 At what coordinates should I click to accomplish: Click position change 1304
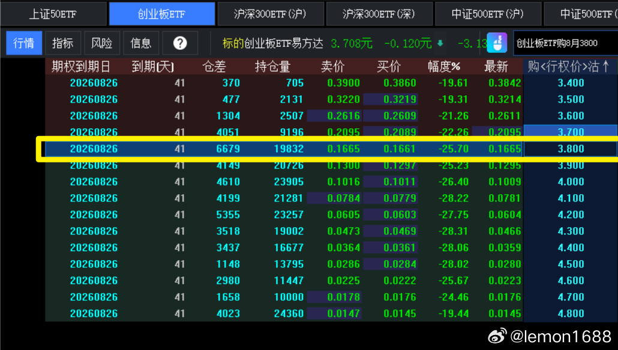click(228, 116)
